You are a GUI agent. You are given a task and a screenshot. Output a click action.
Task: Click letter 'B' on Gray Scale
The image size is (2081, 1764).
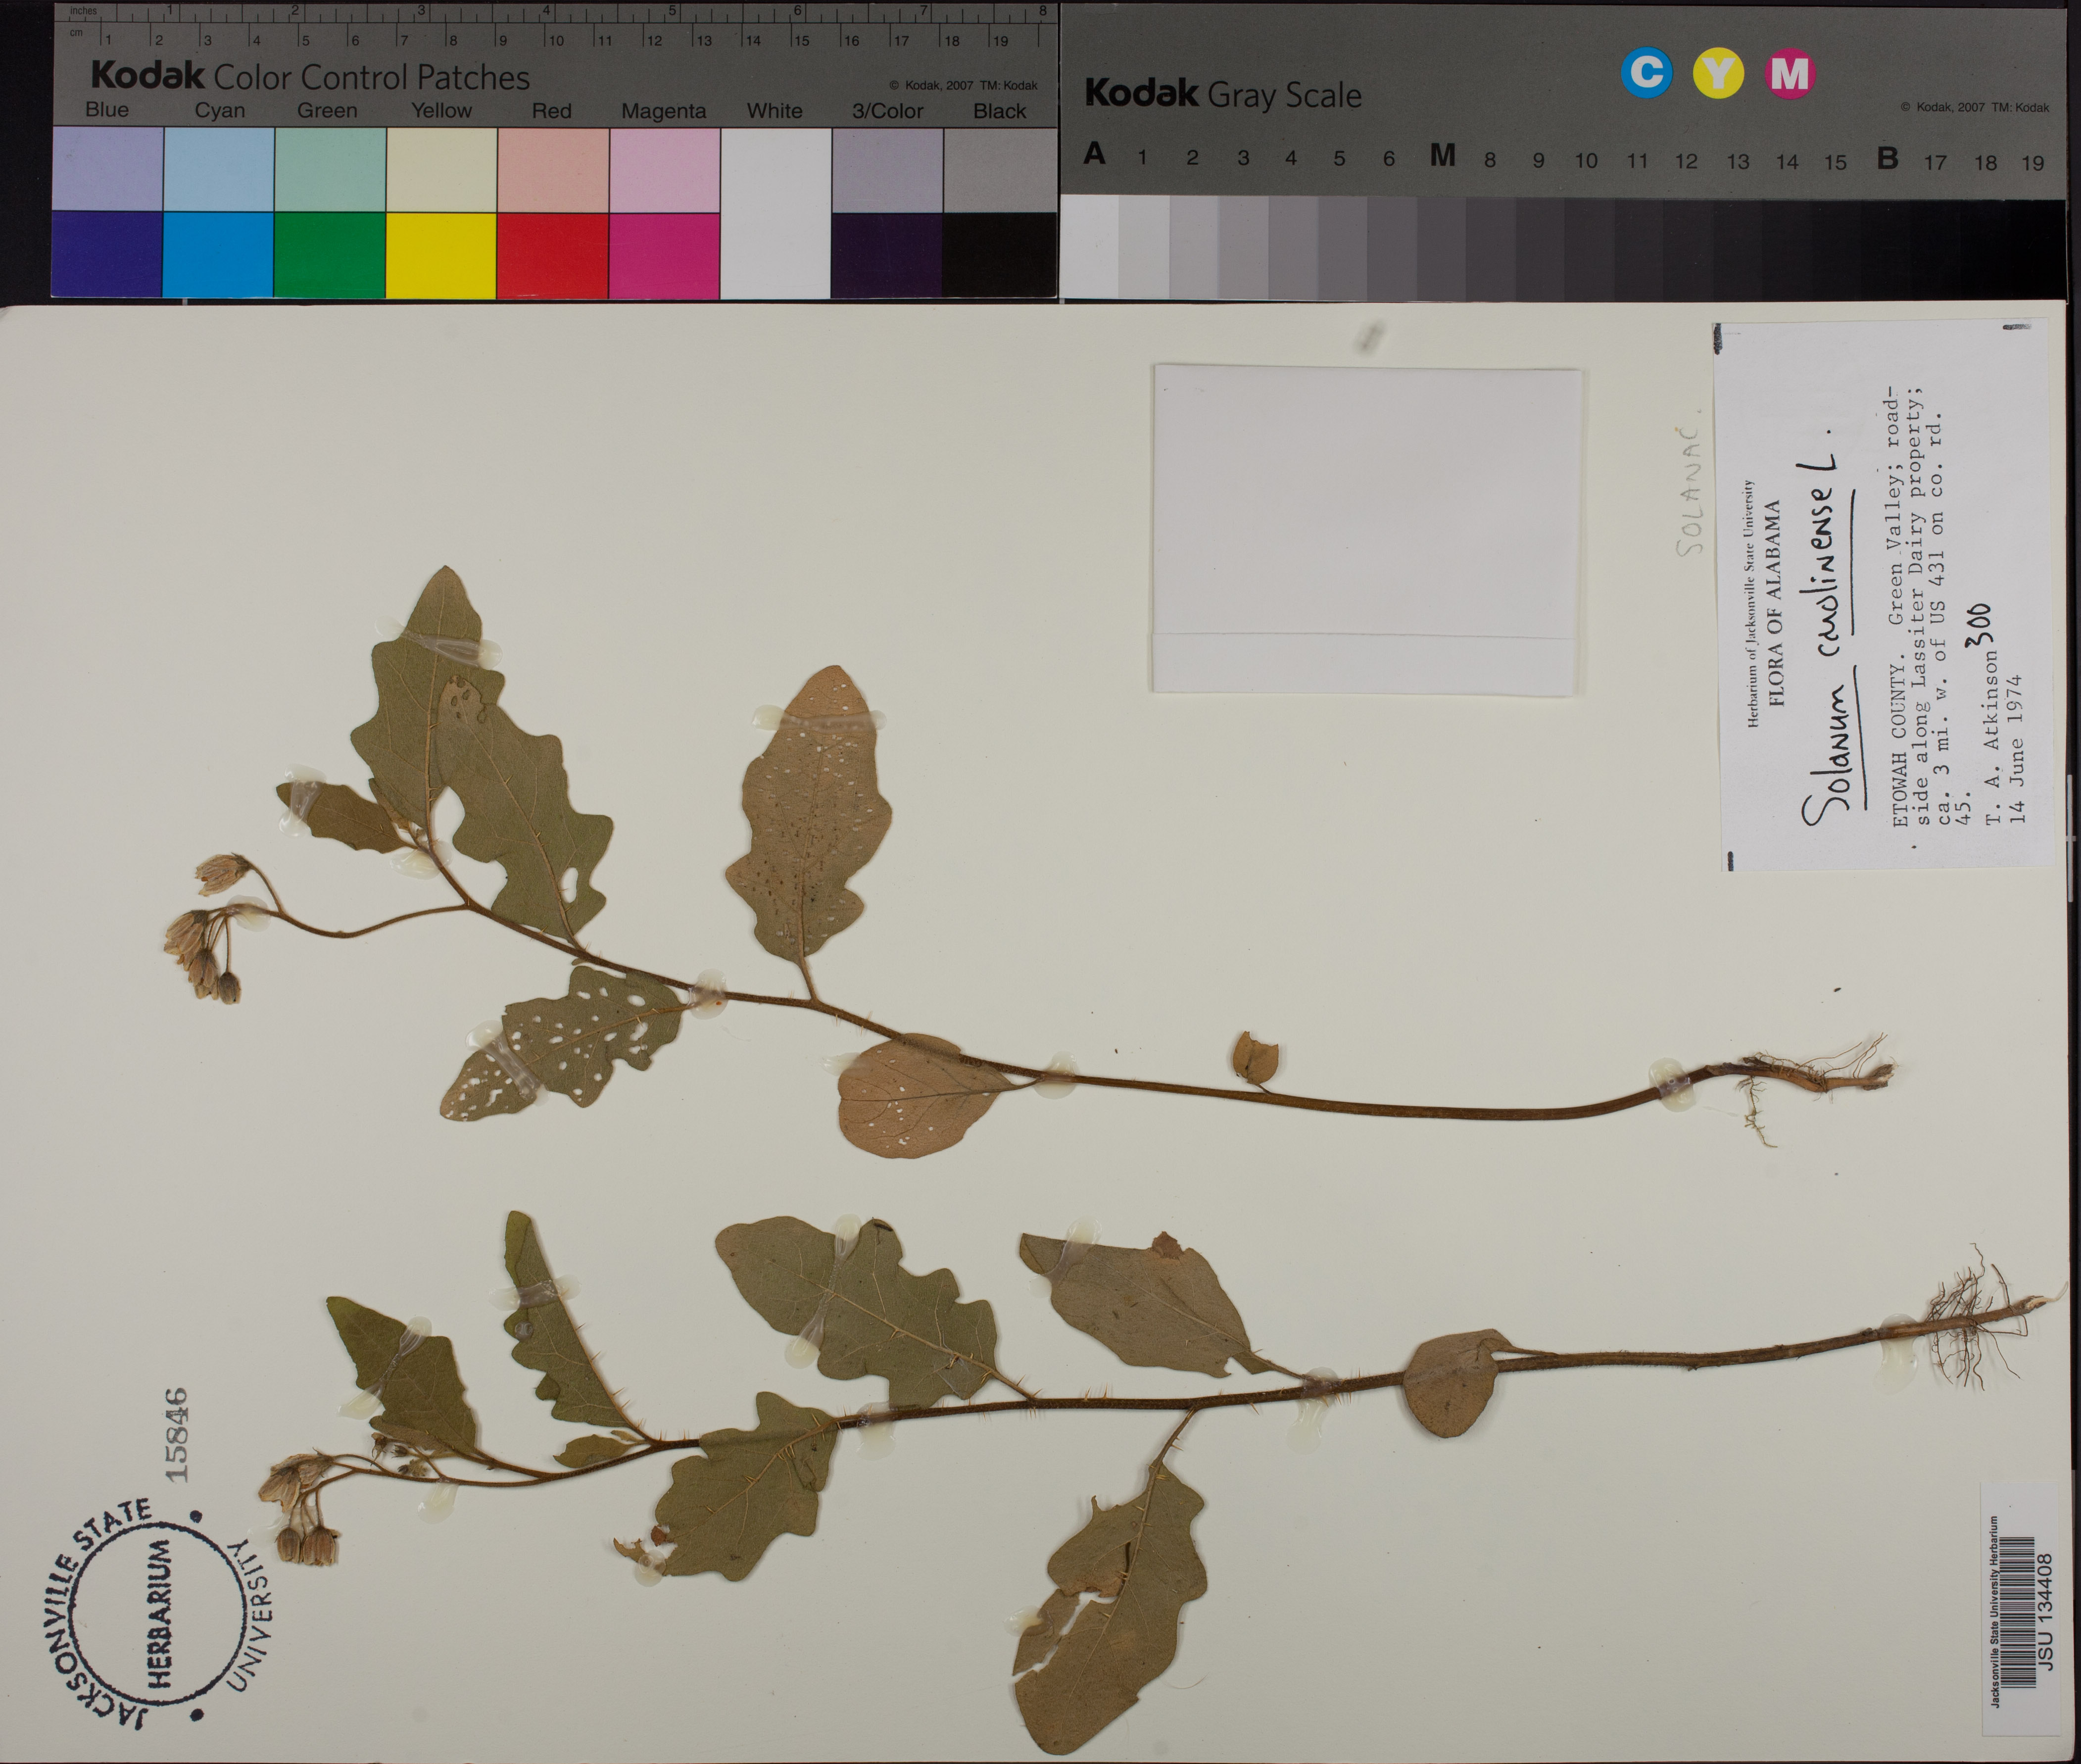point(1887,158)
